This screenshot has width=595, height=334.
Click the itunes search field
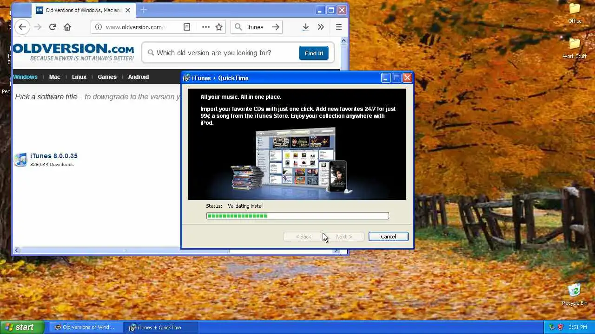pos(257,27)
